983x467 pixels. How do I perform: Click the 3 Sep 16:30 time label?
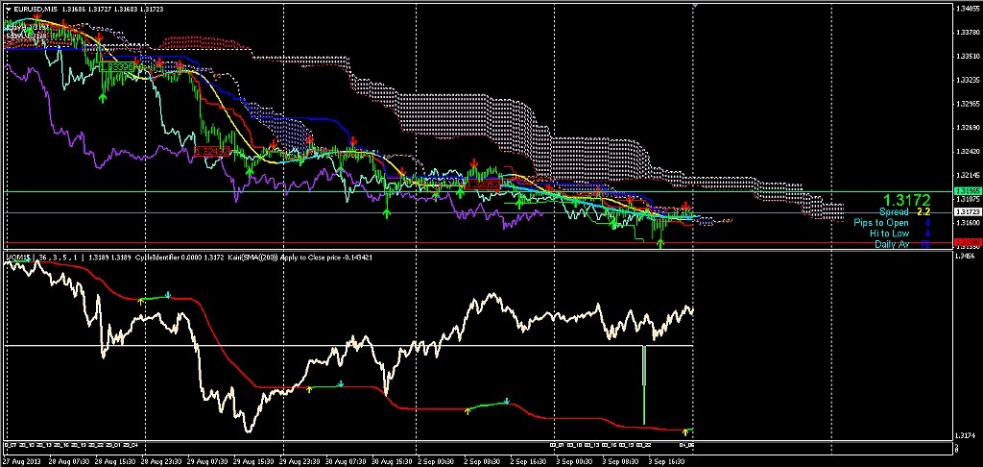point(666,462)
